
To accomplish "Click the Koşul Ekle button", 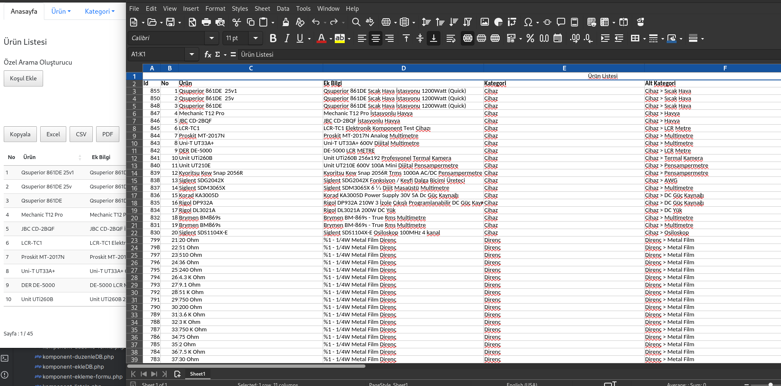I will point(23,79).
